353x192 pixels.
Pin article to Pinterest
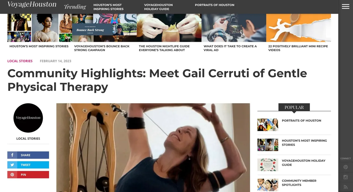point(28,175)
